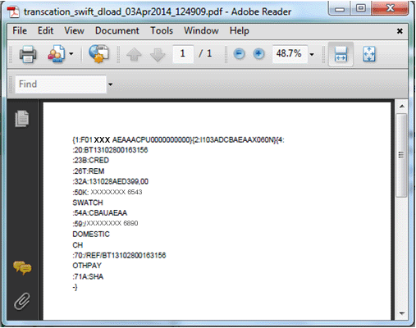Click the 'CH' line in document
Screen dimensions: 416x328
coord(78,245)
